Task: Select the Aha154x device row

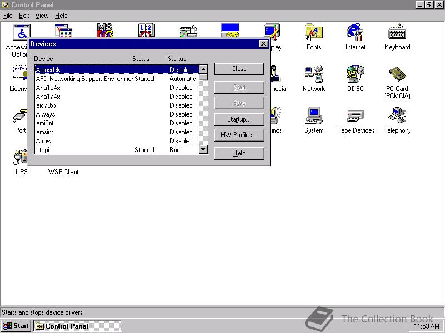Action: (117, 88)
